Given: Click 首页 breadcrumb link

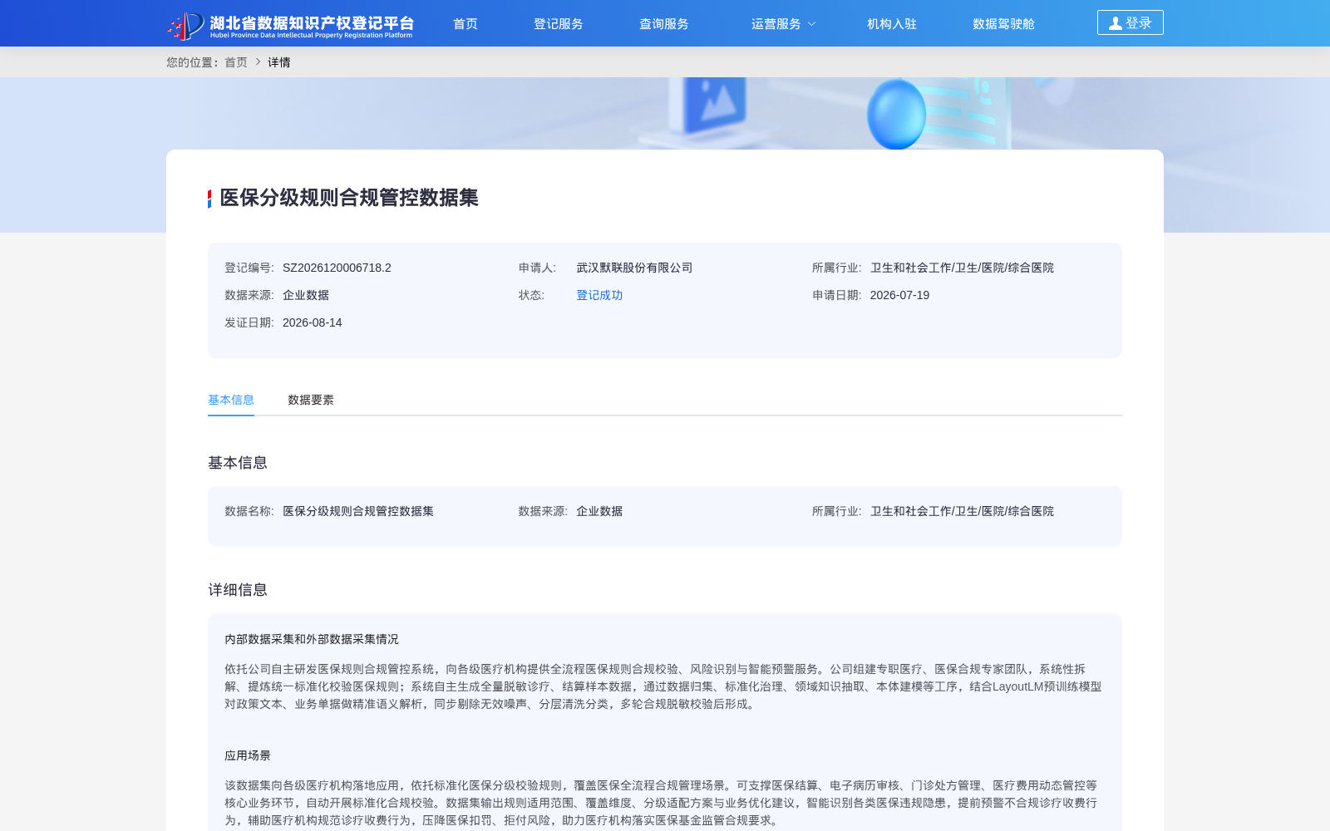Looking at the screenshot, I should (236, 62).
